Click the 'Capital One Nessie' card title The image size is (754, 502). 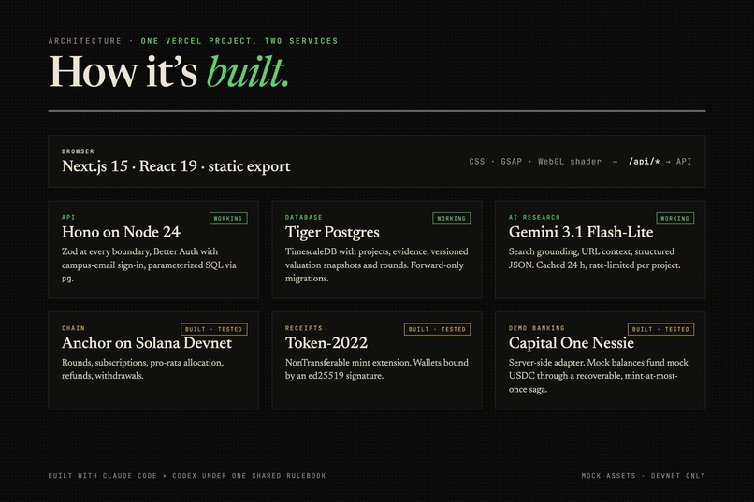572,343
